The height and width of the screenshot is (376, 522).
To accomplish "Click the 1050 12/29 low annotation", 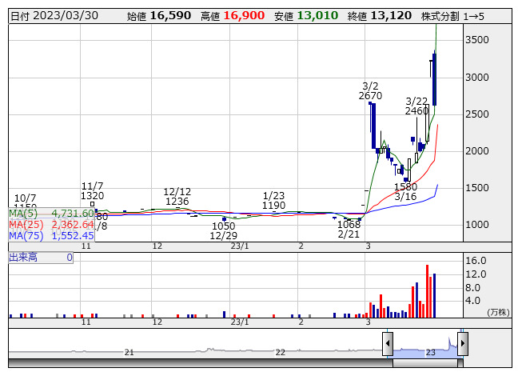I will (x=223, y=231).
